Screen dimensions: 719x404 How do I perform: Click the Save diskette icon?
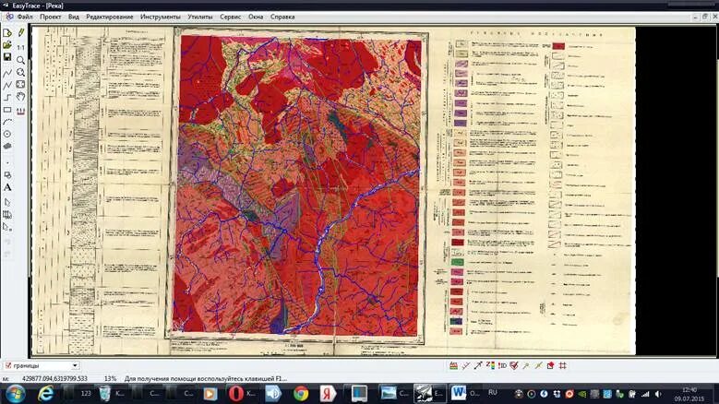pyautogui.click(x=7, y=57)
